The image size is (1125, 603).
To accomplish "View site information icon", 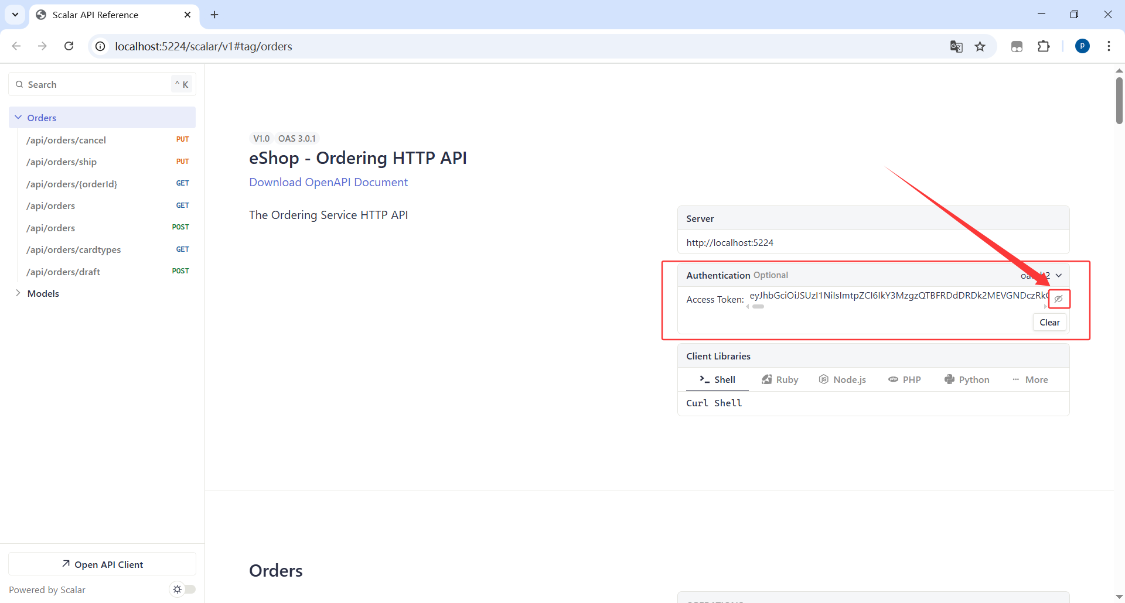I will [x=101, y=46].
